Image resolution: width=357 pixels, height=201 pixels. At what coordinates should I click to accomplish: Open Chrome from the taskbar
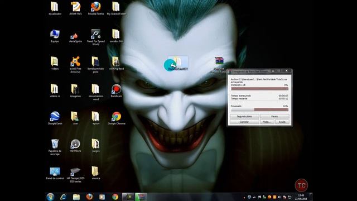115,197
